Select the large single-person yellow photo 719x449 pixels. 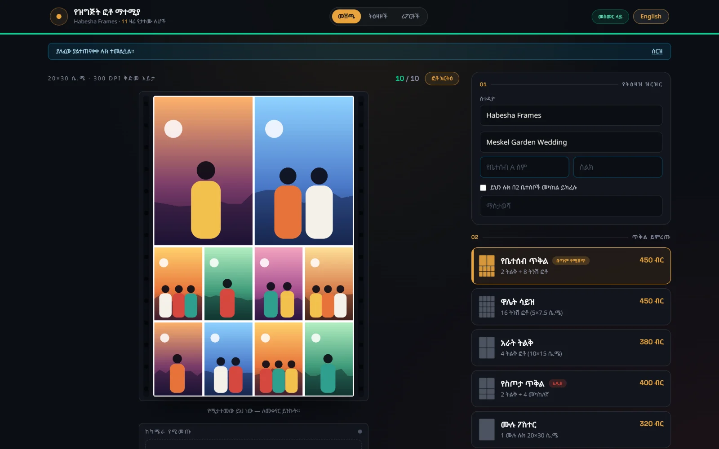point(204,171)
